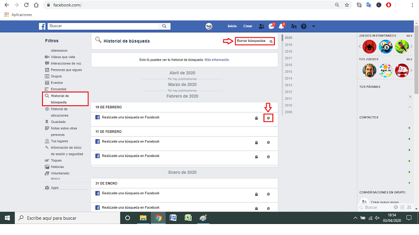Jump to year 2009 in timeline

[289, 112]
